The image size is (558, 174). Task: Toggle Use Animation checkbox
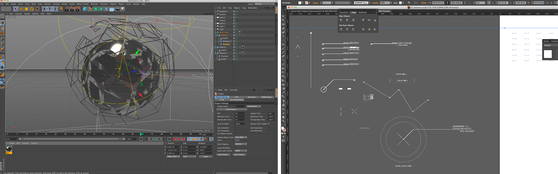pos(235,128)
